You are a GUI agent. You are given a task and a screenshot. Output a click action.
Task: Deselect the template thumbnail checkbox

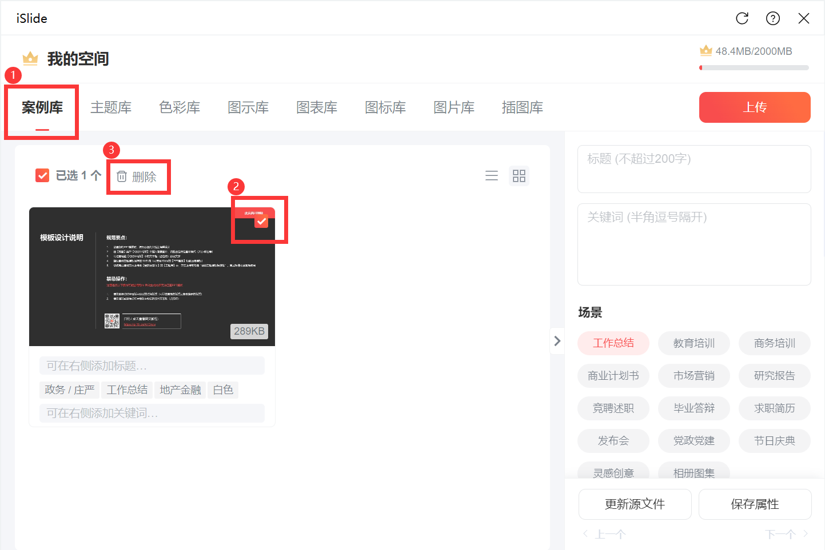pyautogui.click(x=261, y=221)
